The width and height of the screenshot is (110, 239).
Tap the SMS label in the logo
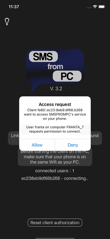click(x=43, y=57)
